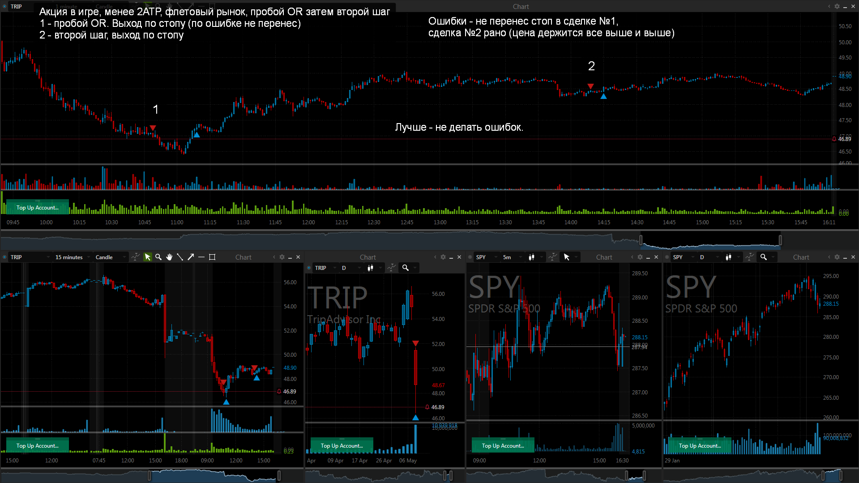Select zoom magnifier in TRIP daily chart
Viewport: 859px width, 483px height.
(405, 268)
